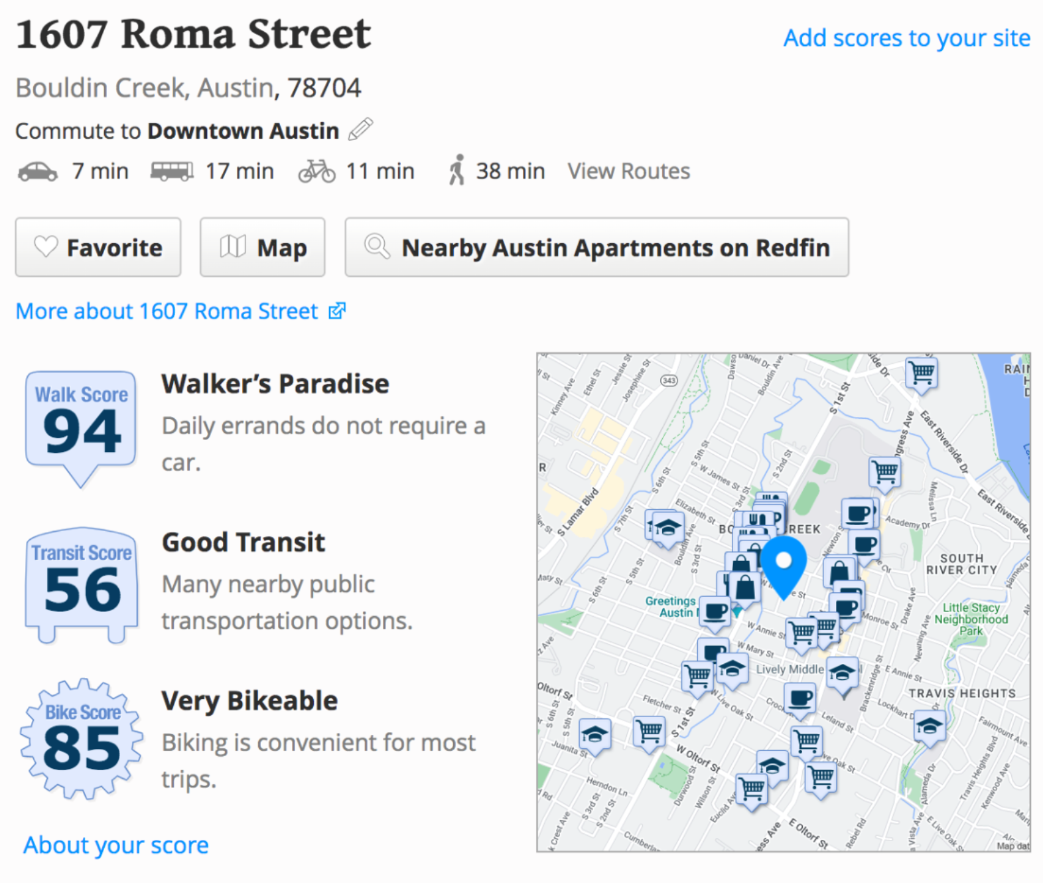Click Add scores to your site
The image size is (1043, 883).
[907, 38]
